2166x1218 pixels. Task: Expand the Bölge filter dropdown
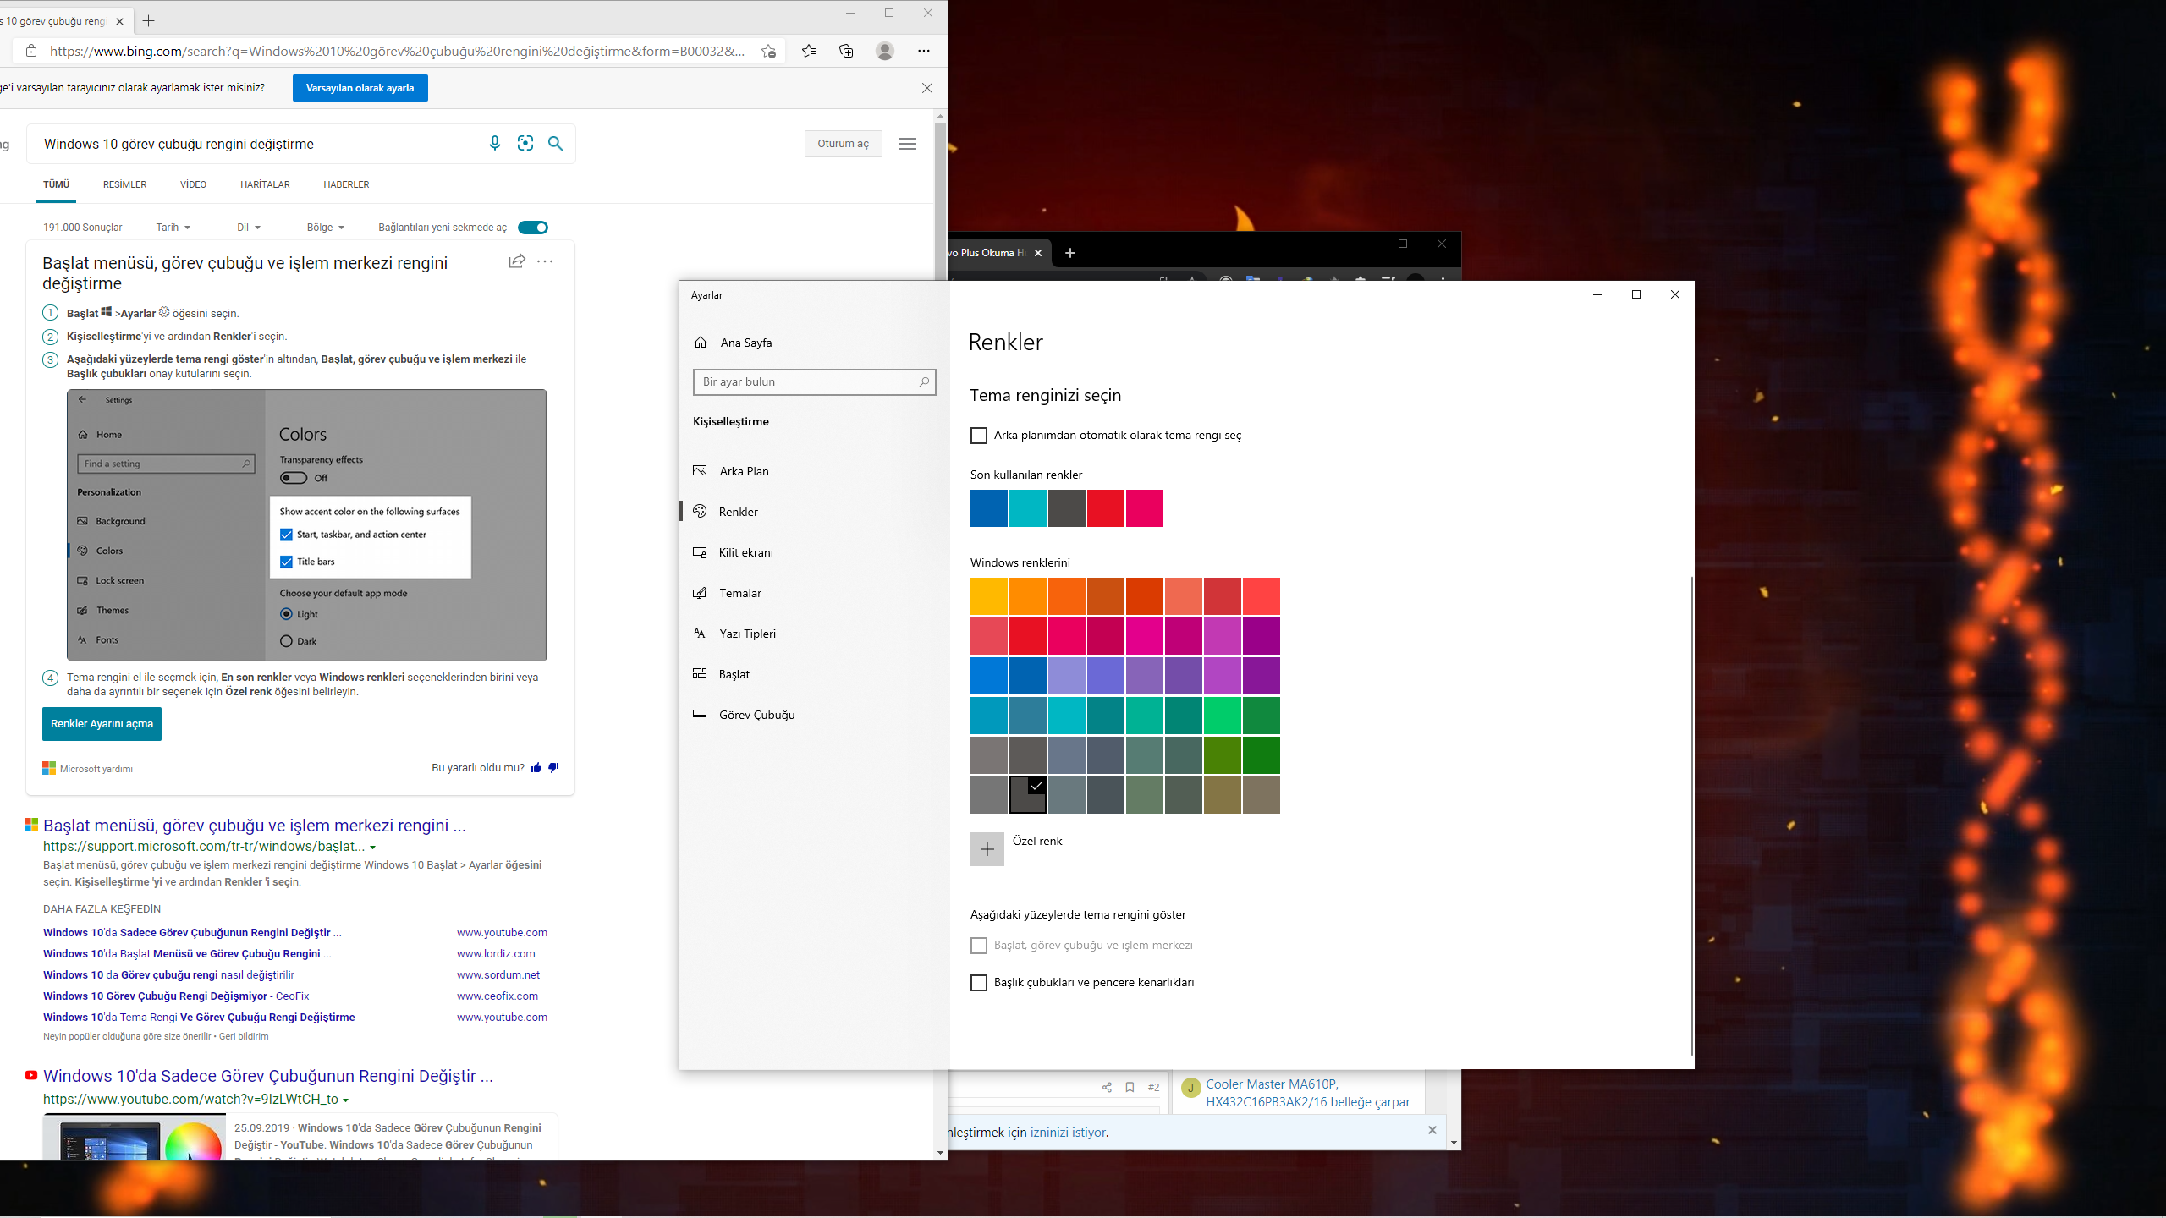326,228
